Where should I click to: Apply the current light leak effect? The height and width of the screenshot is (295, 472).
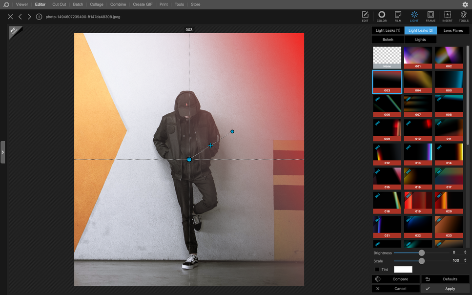tap(445, 288)
